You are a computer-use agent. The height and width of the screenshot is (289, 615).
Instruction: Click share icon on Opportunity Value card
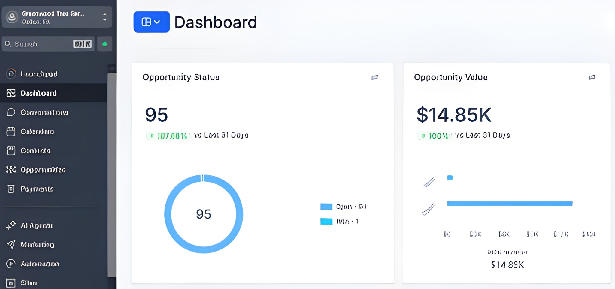pos(592,77)
